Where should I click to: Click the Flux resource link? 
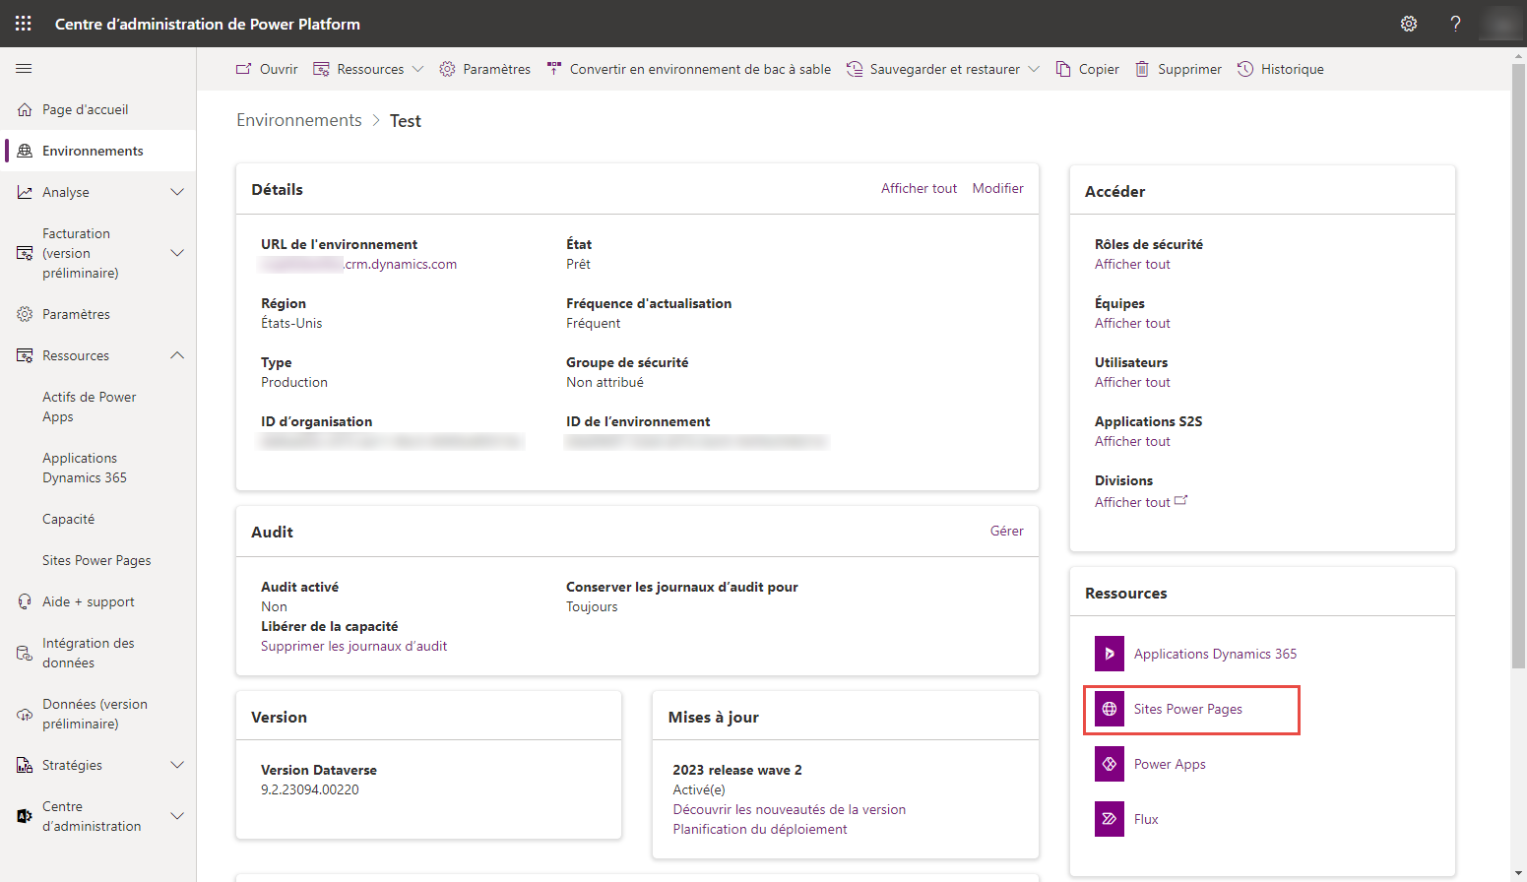(1146, 819)
